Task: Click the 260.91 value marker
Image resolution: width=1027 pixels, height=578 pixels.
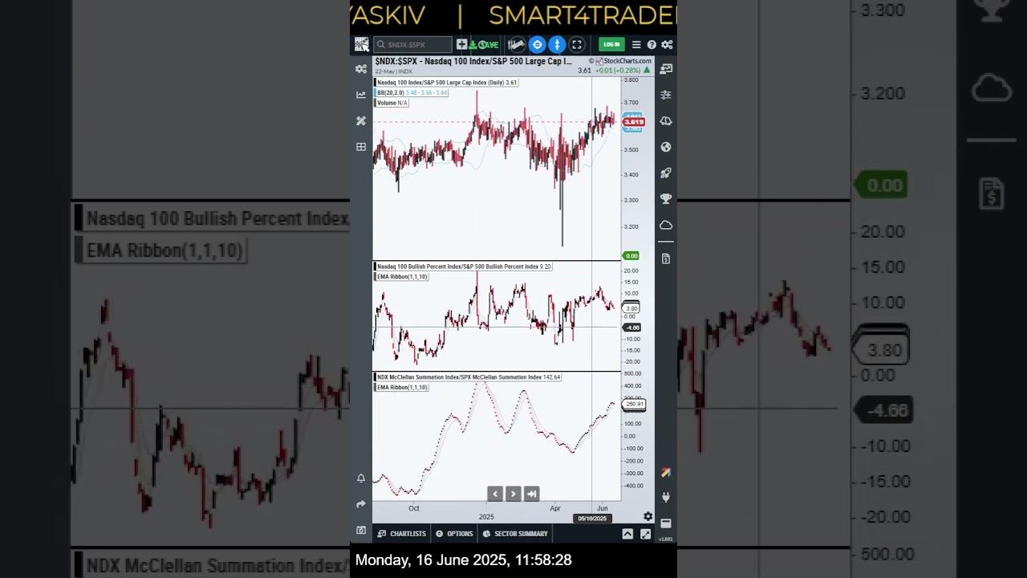Action: (x=634, y=405)
